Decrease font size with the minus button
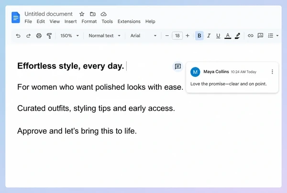Image resolution: width=287 pixels, height=193 pixels. pyautogui.click(x=167, y=36)
